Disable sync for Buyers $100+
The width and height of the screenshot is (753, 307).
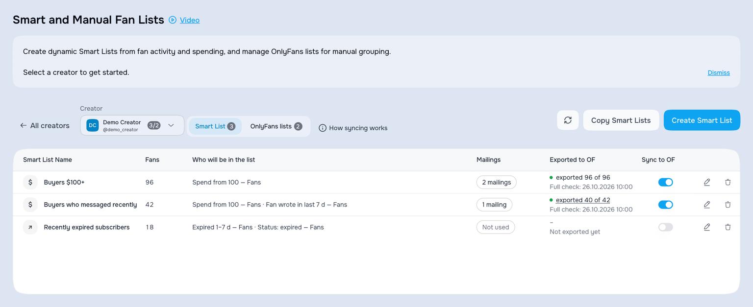coord(665,182)
